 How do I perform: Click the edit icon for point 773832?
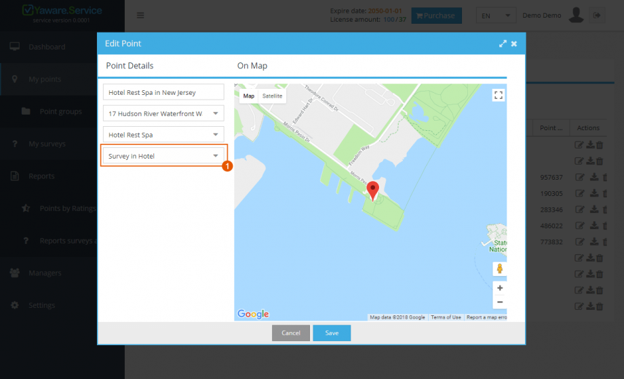click(x=580, y=242)
